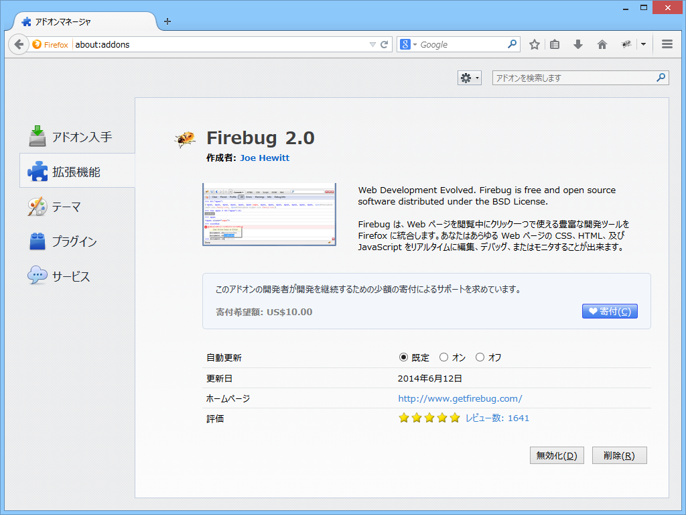The height and width of the screenshot is (515, 686).
Task: Open the bookmark toolbar dropdown arrow
Action: (x=642, y=44)
